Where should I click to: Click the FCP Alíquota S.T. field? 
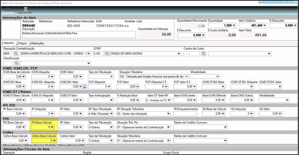[157, 86]
